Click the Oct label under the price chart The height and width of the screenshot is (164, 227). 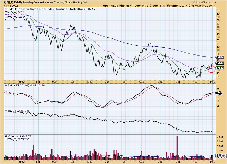[x=178, y=82]
